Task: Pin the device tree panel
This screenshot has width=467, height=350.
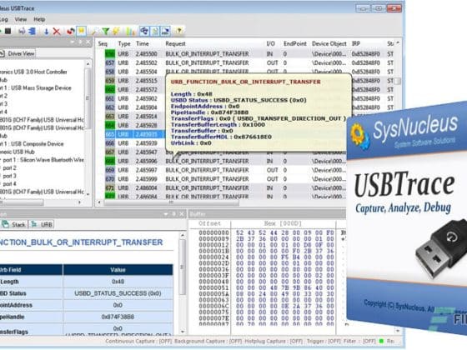Action: tap(80, 42)
